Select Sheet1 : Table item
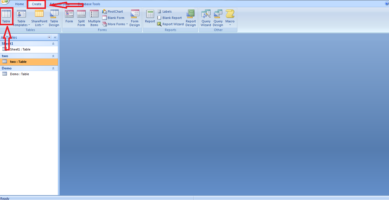Screen dimensions: 389x200 (x=29, y=49)
